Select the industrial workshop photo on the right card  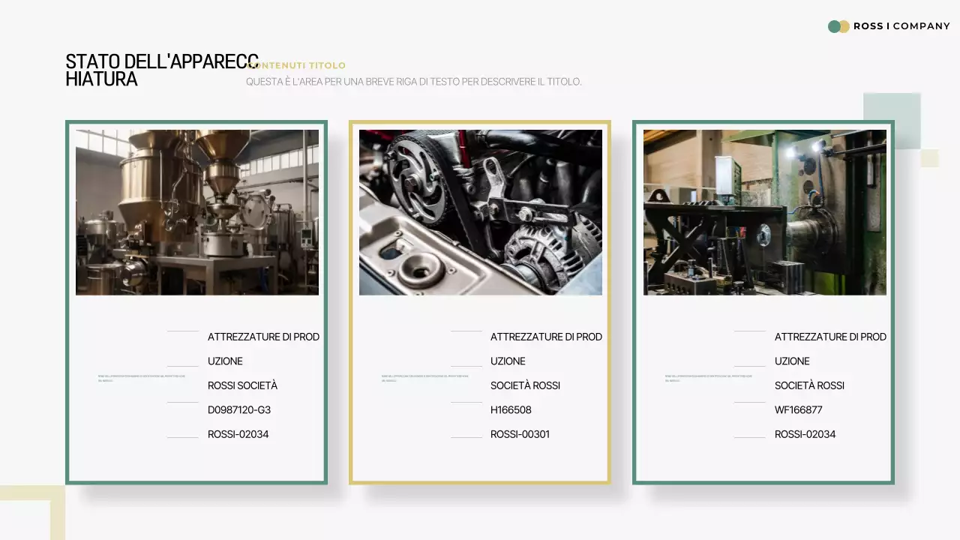coord(764,211)
